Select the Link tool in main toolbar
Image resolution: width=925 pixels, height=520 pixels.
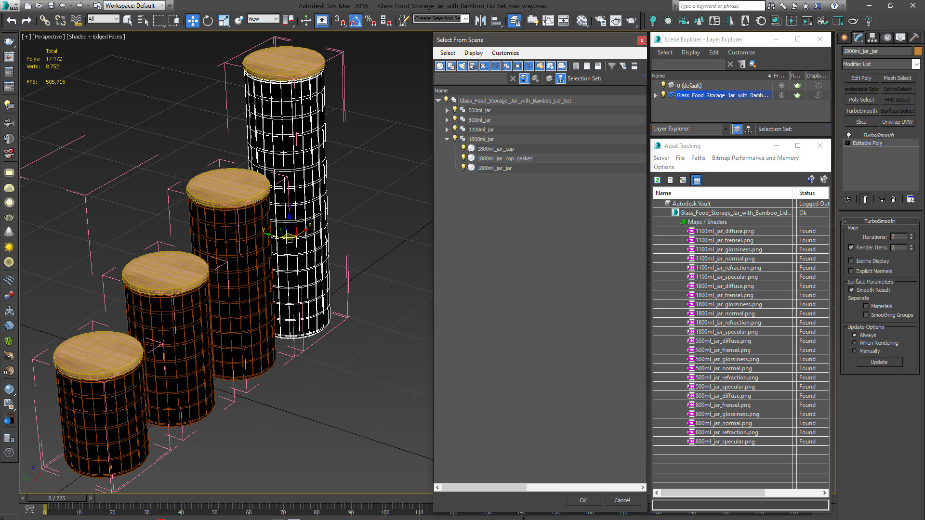click(x=45, y=20)
